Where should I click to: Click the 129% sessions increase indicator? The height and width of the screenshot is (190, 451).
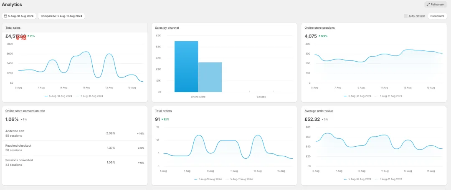coord(323,36)
